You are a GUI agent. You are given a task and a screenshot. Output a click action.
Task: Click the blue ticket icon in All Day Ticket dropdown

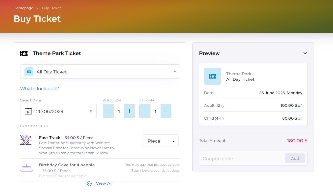click(29, 72)
